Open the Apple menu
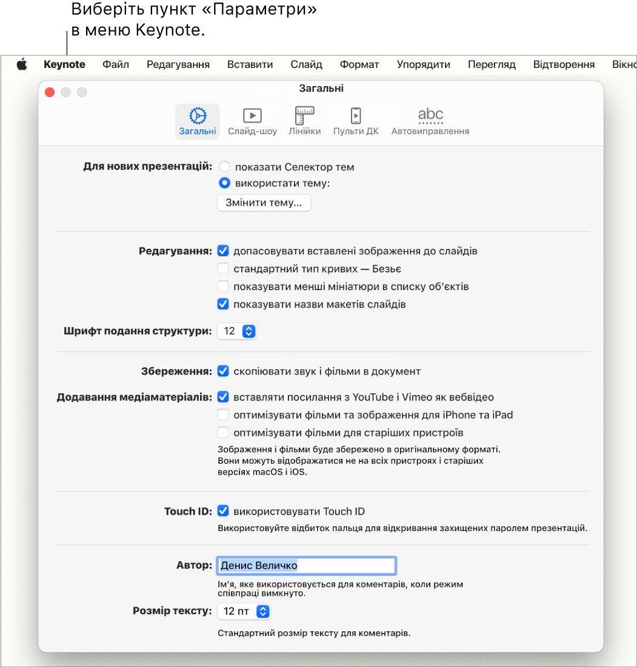The width and height of the screenshot is (637, 667). (x=22, y=64)
